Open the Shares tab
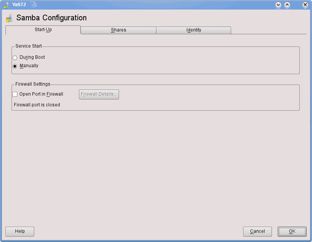This screenshot has height=242, width=312. click(x=118, y=30)
